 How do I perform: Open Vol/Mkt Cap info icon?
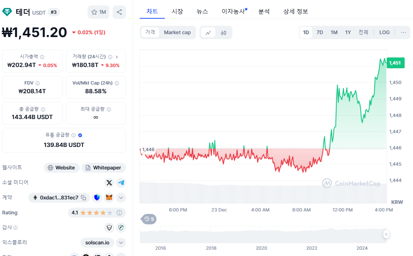pos(117,83)
